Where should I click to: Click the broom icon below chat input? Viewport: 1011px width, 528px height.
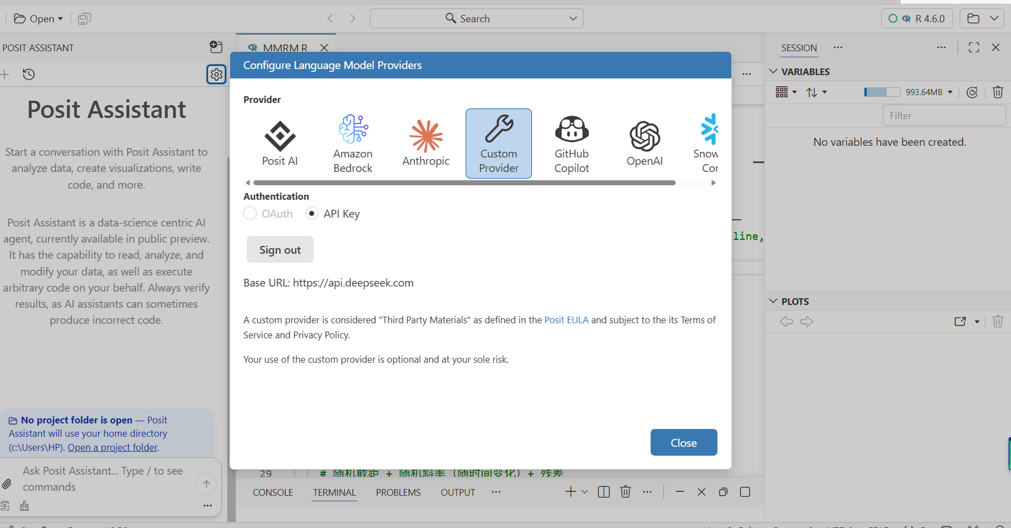[25, 506]
